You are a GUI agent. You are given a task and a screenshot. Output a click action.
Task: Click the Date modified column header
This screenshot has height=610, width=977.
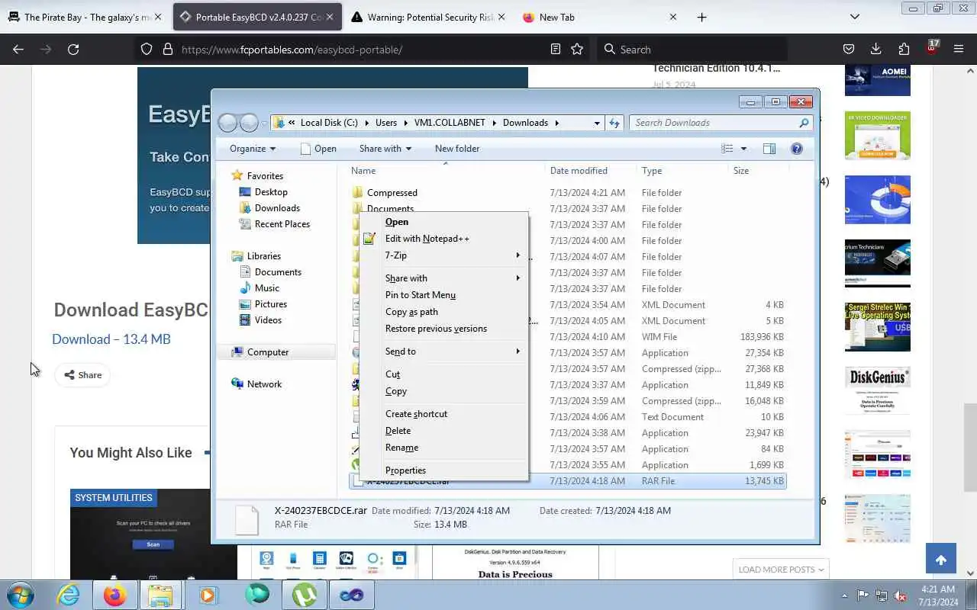click(591, 171)
